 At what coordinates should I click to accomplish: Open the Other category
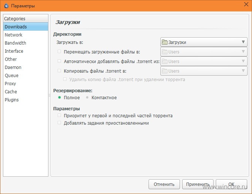(x=25, y=59)
